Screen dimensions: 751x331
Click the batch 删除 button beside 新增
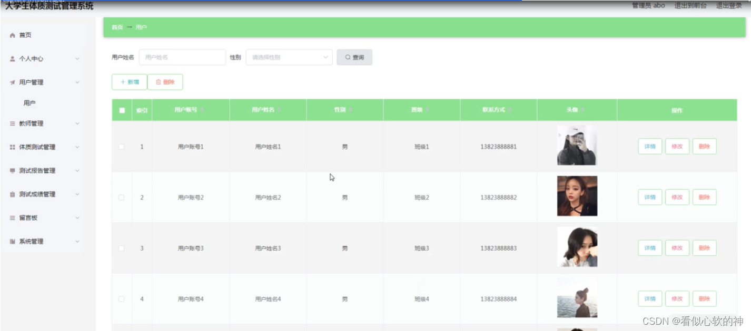point(165,82)
